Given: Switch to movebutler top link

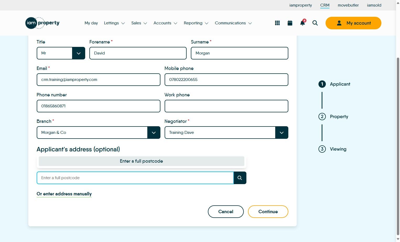Looking at the screenshot, I should [x=348, y=5].
